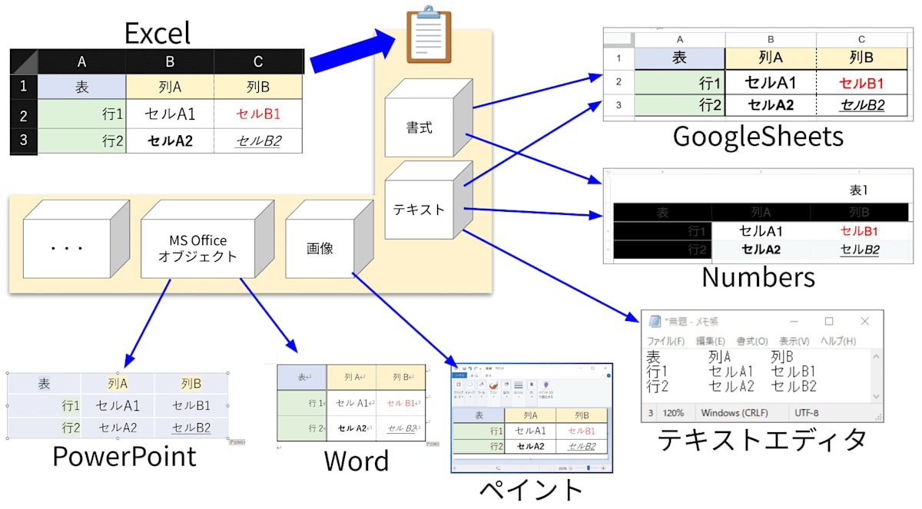Open the イメージ group in Paint ribbon
922x509 pixels.
(469, 389)
